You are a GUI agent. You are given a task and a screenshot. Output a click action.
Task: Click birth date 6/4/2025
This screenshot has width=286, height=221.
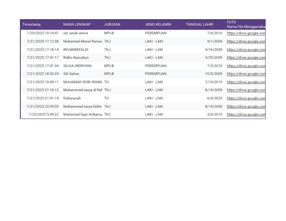pos(214,98)
